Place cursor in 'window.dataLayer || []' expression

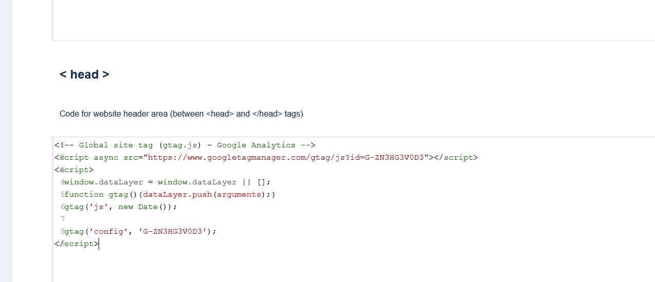(x=214, y=182)
